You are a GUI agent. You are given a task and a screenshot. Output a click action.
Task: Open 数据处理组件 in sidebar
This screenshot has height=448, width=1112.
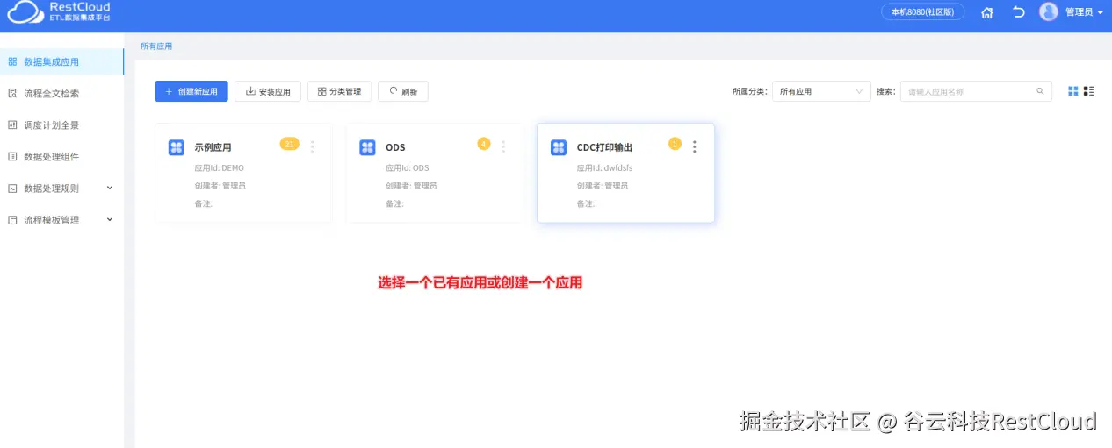61,156
